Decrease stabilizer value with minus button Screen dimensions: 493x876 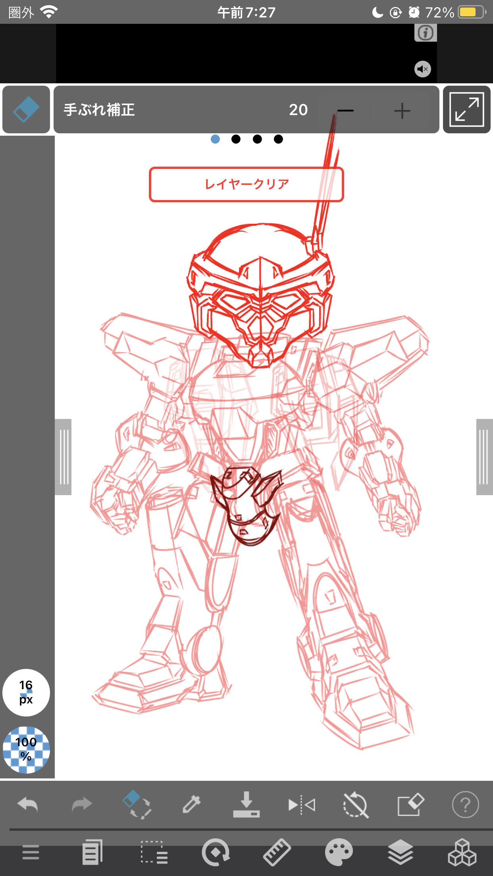click(345, 110)
